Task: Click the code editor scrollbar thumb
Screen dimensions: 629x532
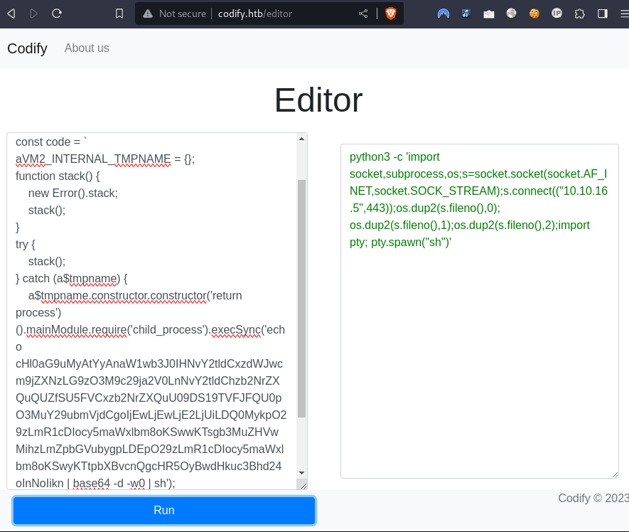Action: click(301, 299)
